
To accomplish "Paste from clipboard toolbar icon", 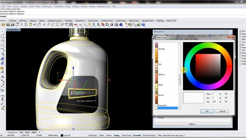I will pos(31,25).
